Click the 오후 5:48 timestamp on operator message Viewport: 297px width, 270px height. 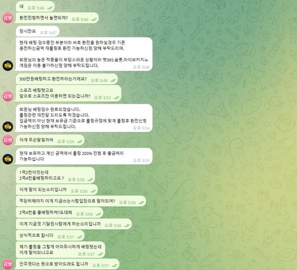click(x=141, y=67)
